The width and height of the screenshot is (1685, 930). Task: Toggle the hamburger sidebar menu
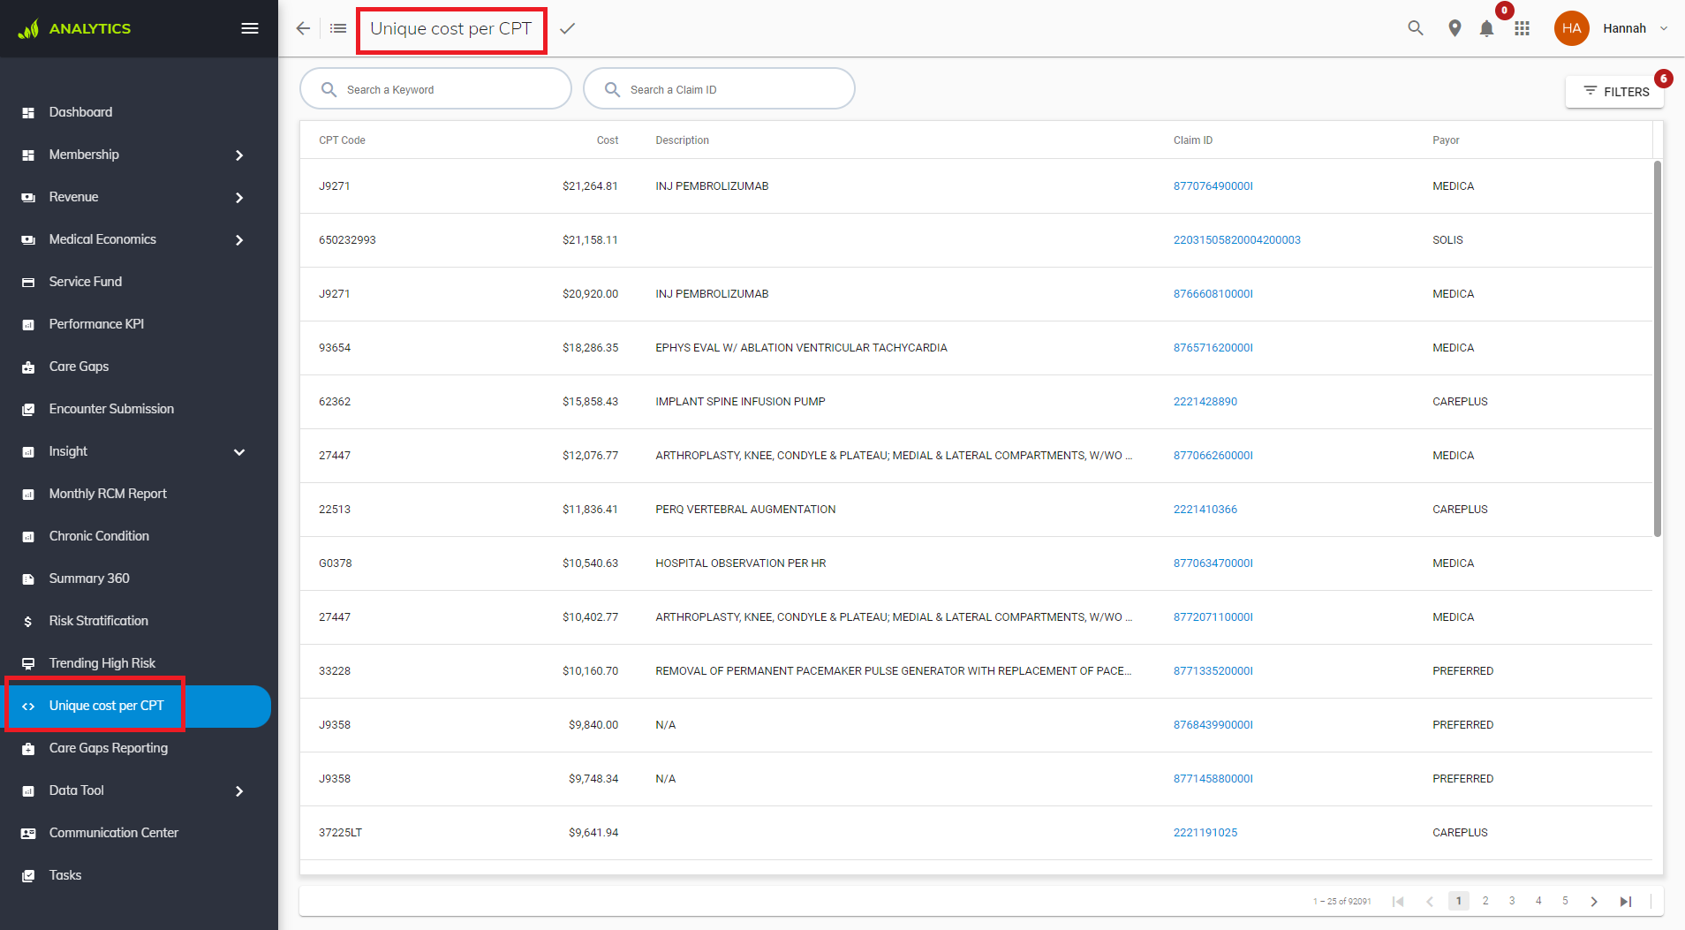tap(250, 28)
